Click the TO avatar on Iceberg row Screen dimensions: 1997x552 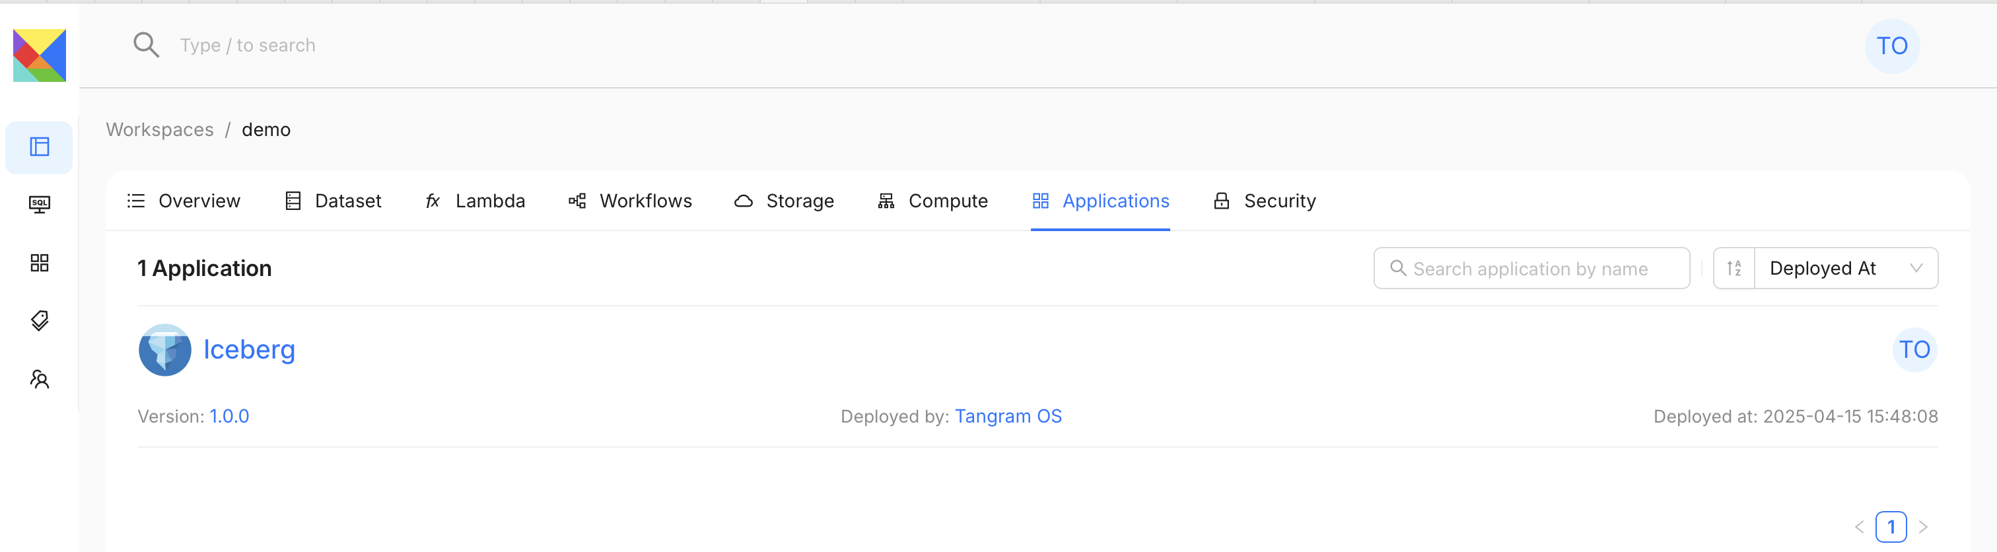[1914, 350]
